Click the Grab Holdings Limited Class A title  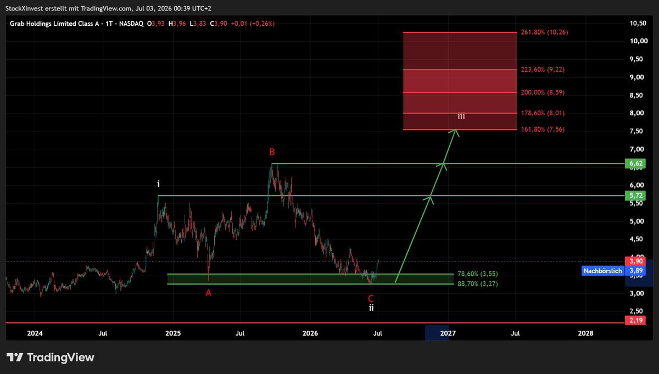click(x=55, y=24)
